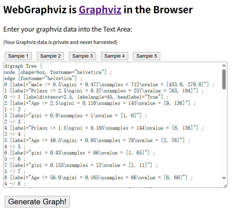The width and height of the screenshot is (236, 210).
Task: Click the 'edge [fontname' line in textarea
Action: coord(43,78)
